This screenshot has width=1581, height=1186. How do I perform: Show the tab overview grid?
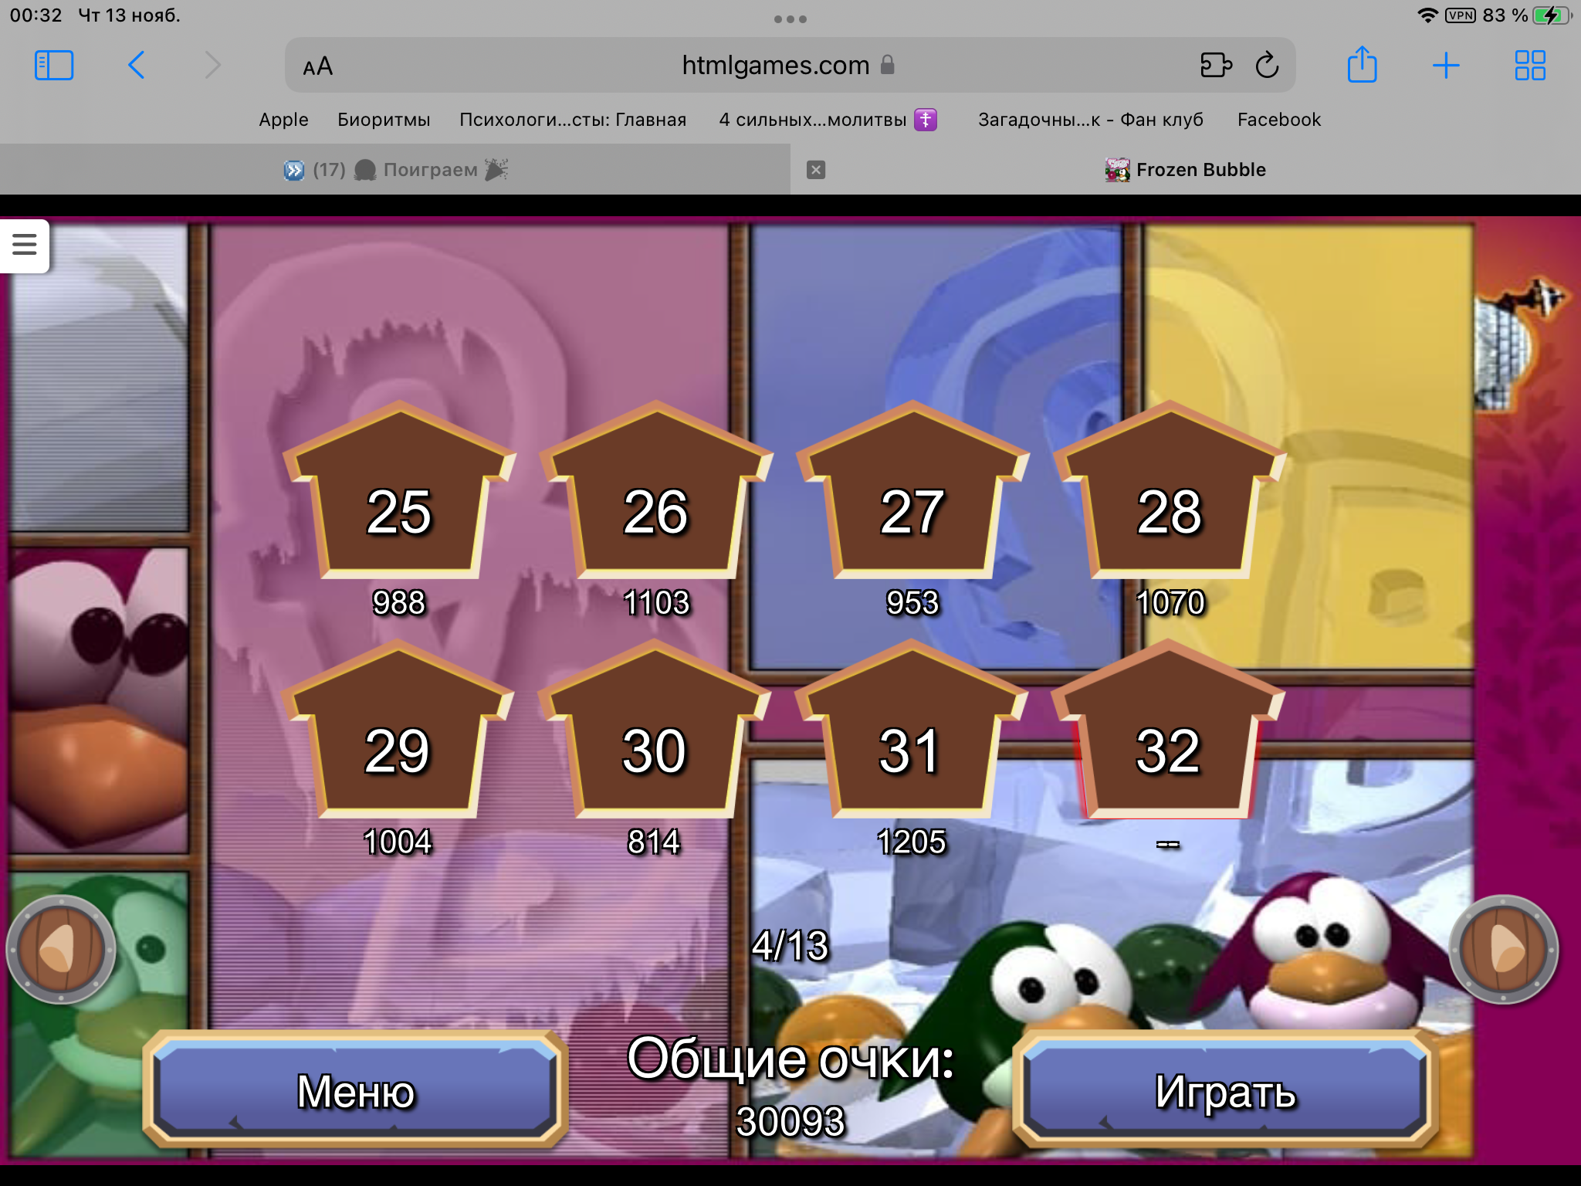point(1529,66)
